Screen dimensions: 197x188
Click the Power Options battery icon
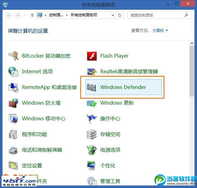pyautogui.click(x=91, y=150)
